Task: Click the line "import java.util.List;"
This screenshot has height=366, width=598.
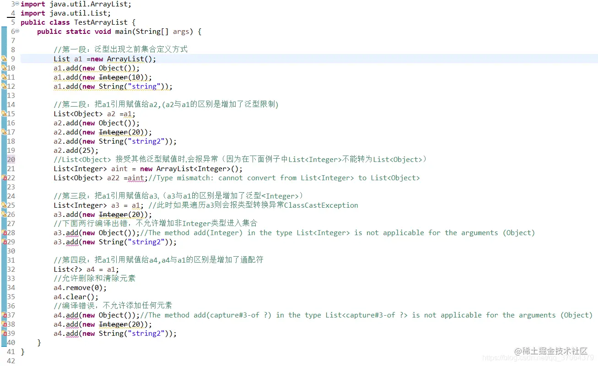Action: pos(65,13)
